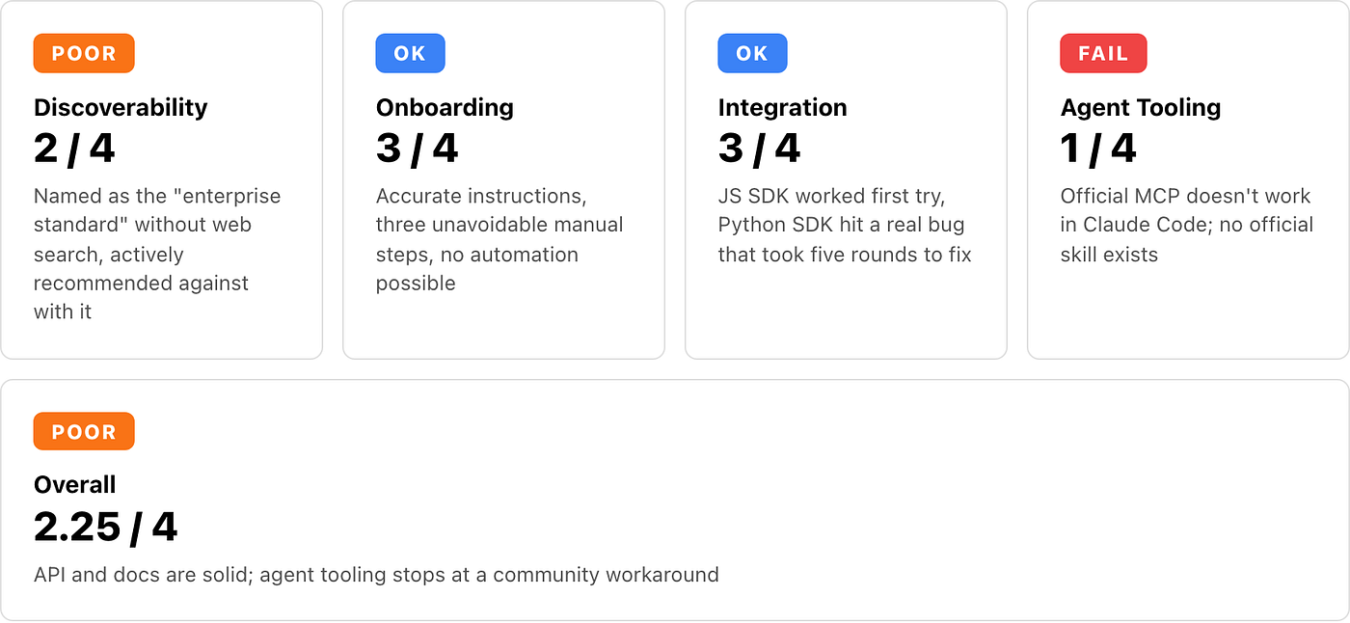This screenshot has height=623, width=1350.
Task: Select the Overall heading
Action: [x=74, y=484]
